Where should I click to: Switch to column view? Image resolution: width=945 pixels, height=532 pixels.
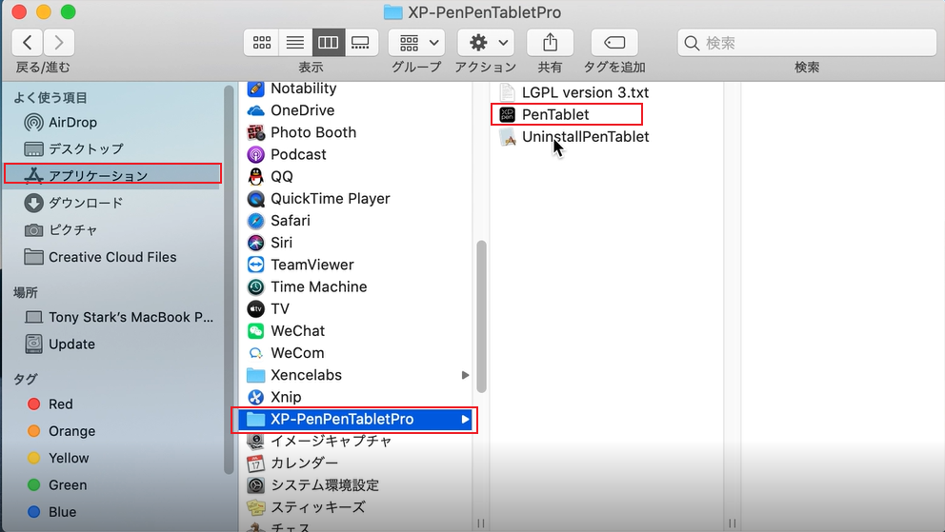pos(329,42)
